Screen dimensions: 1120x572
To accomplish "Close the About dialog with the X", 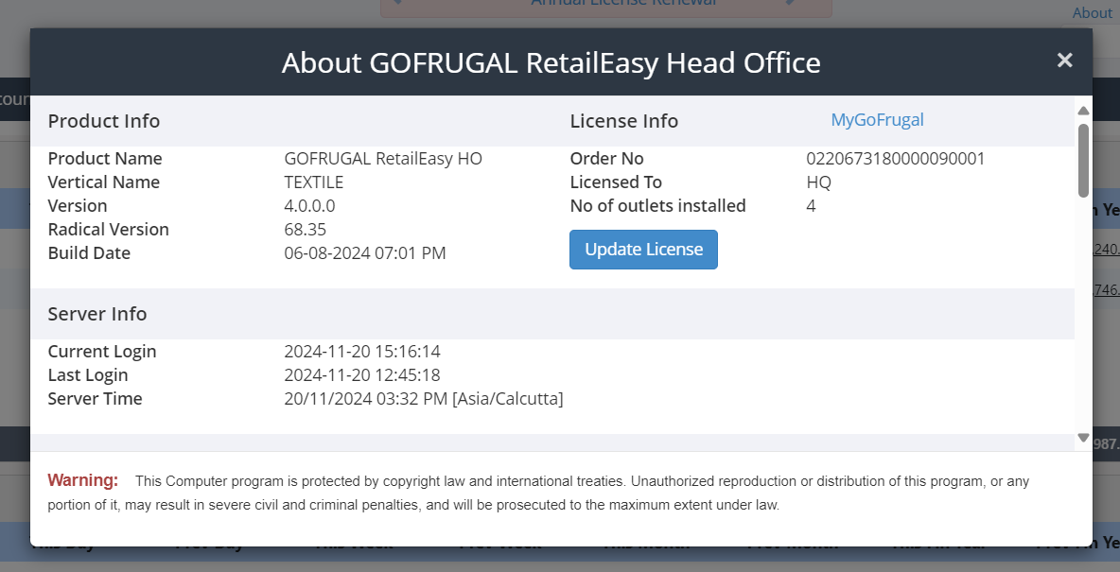I will click(1064, 61).
